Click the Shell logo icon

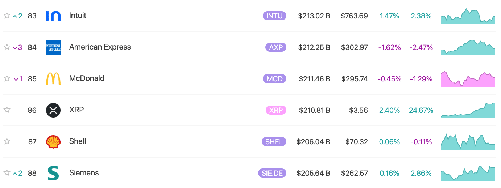pos(53,142)
